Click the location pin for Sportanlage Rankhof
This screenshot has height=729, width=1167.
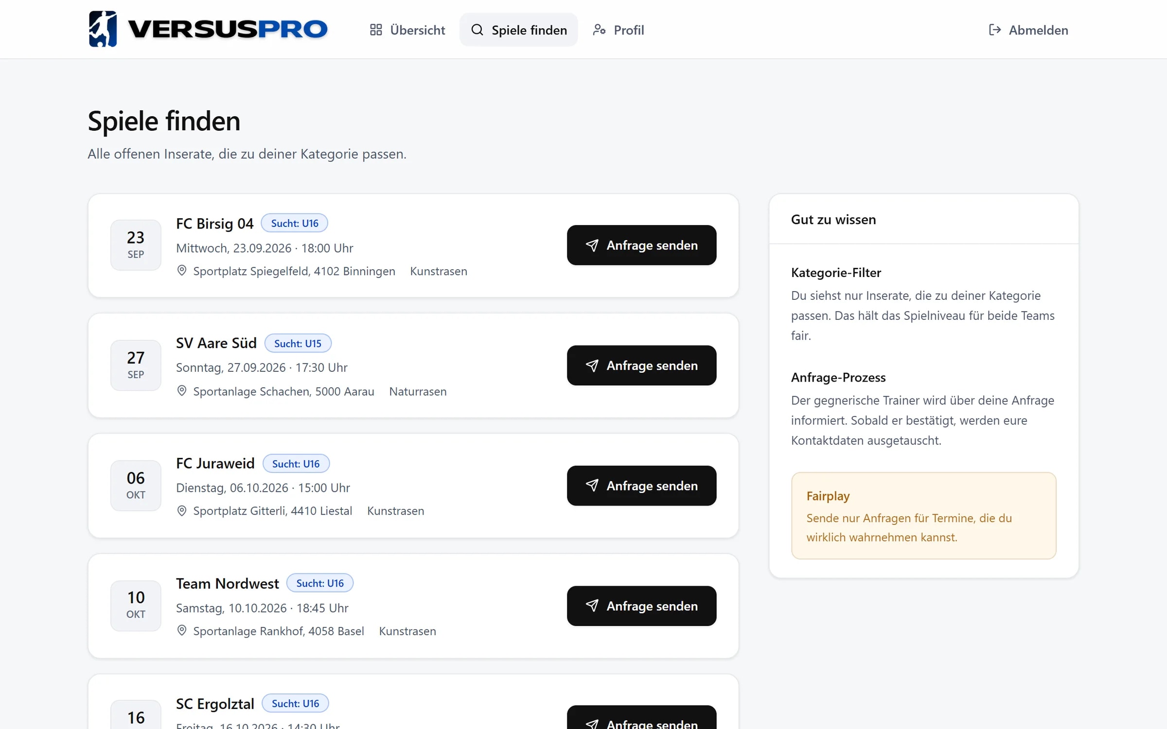coord(182,630)
